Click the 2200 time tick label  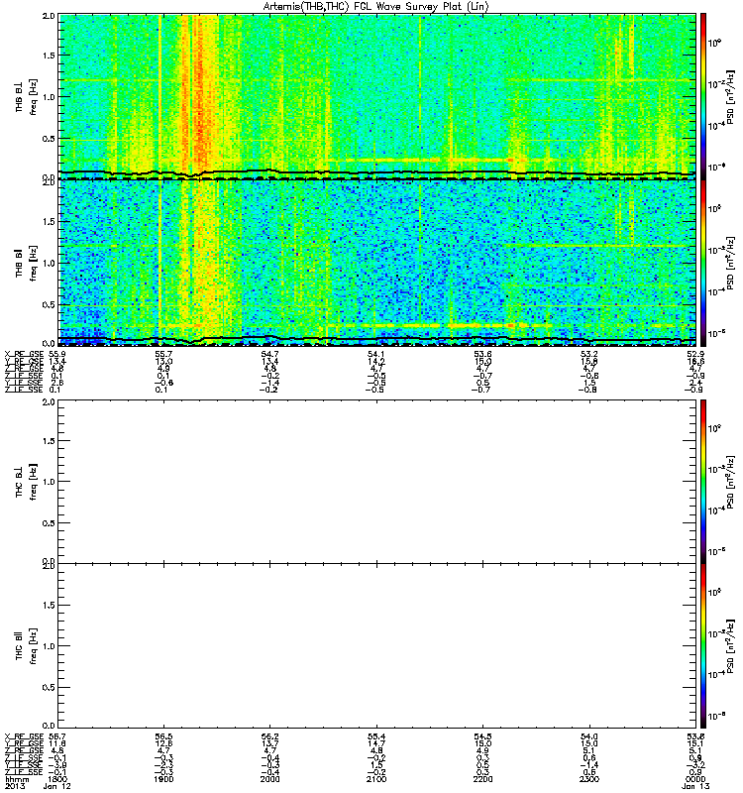pyautogui.click(x=482, y=779)
